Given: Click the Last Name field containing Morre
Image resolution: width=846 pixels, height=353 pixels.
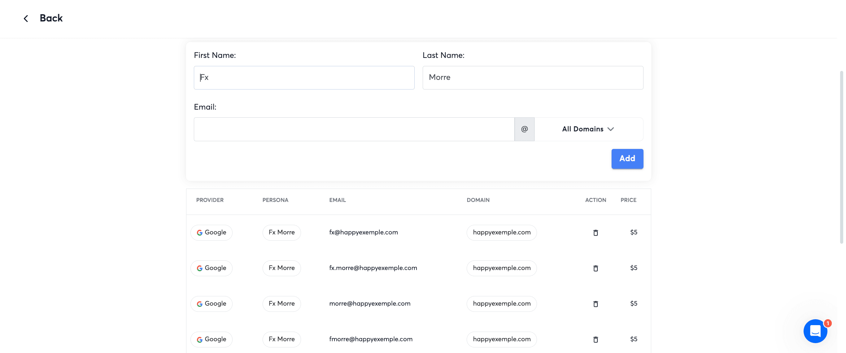Looking at the screenshot, I should coord(533,77).
